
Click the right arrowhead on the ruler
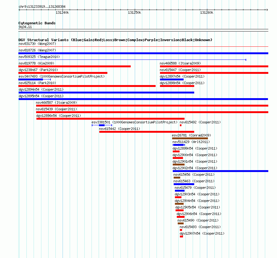(267, 10)
